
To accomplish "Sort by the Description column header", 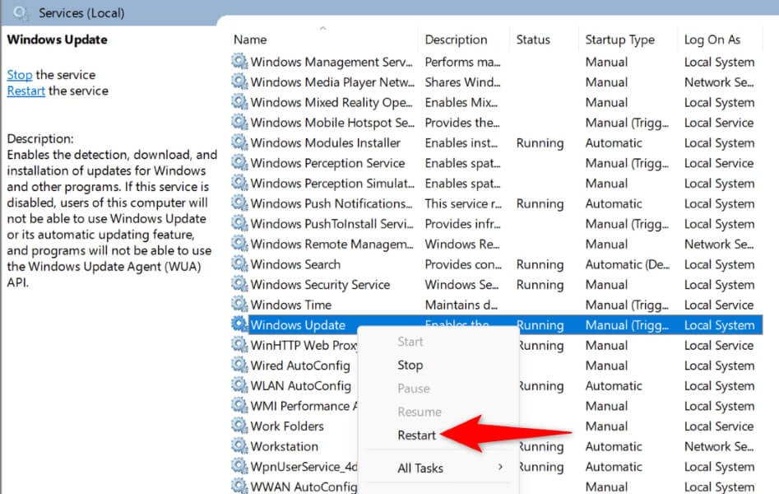I will coord(456,40).
